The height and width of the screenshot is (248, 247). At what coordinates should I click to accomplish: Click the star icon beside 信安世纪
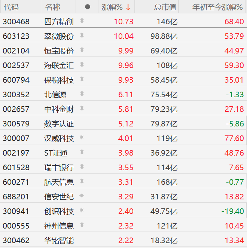coord(82,196)
